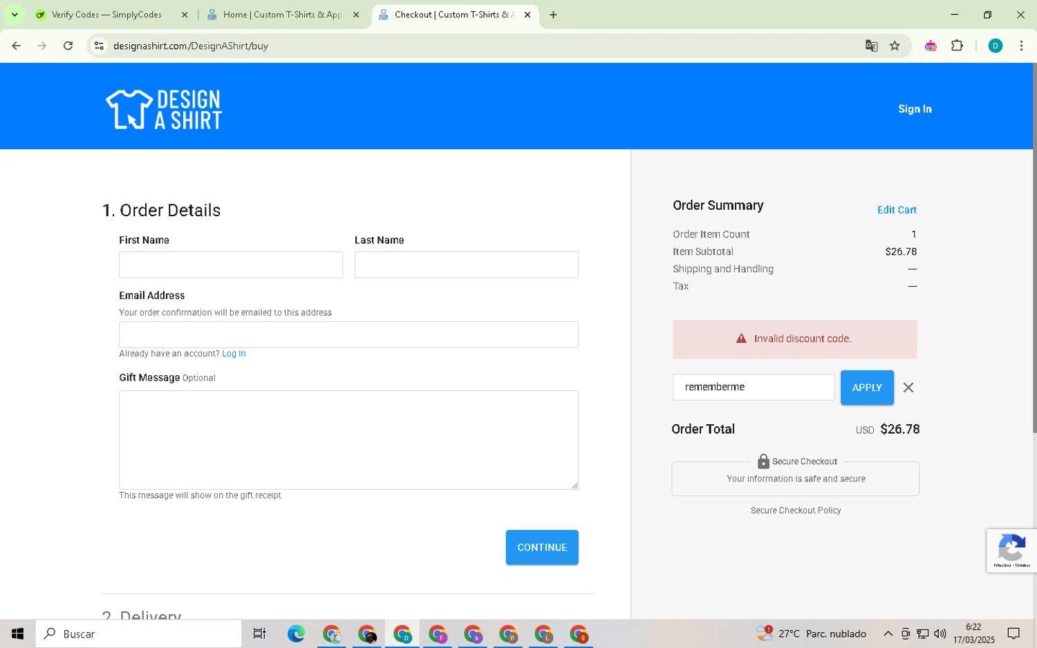This screenshot has width=1037, height=648.
Task: Open weather widget 27°C Parc. nublado
Action: [x=811, y=633]
